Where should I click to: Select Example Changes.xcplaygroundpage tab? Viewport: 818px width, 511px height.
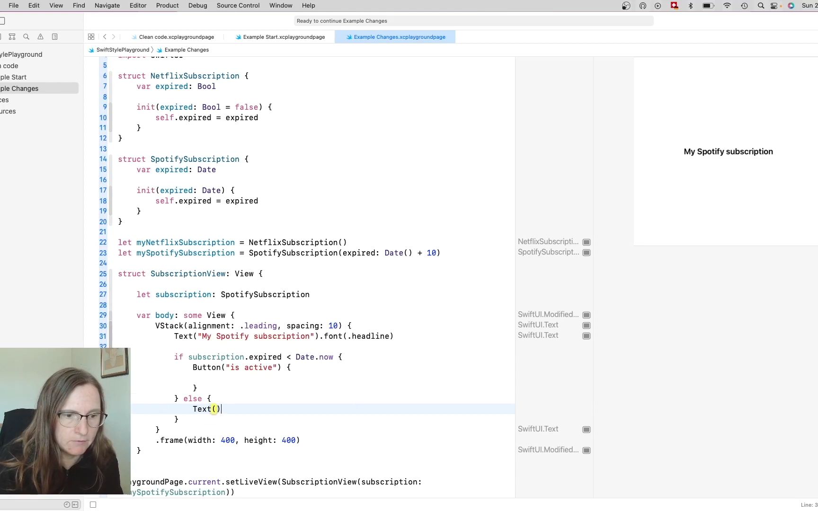(395, 37)
